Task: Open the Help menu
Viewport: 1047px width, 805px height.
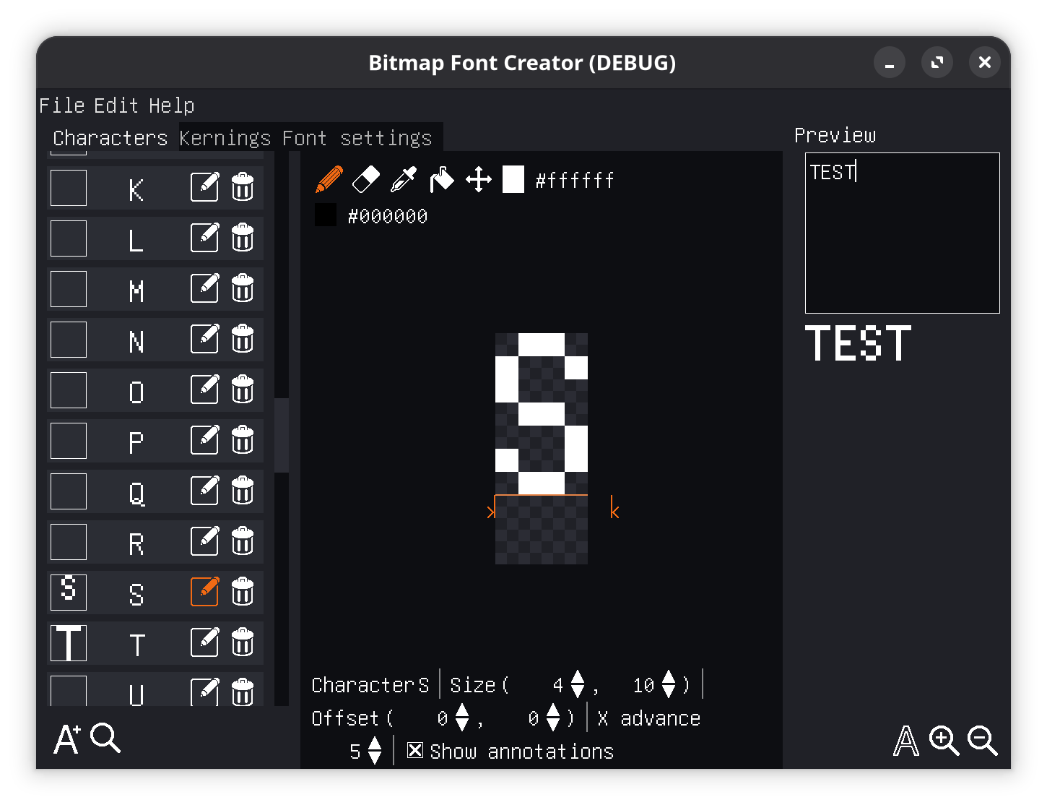Action: click(172, 106)
